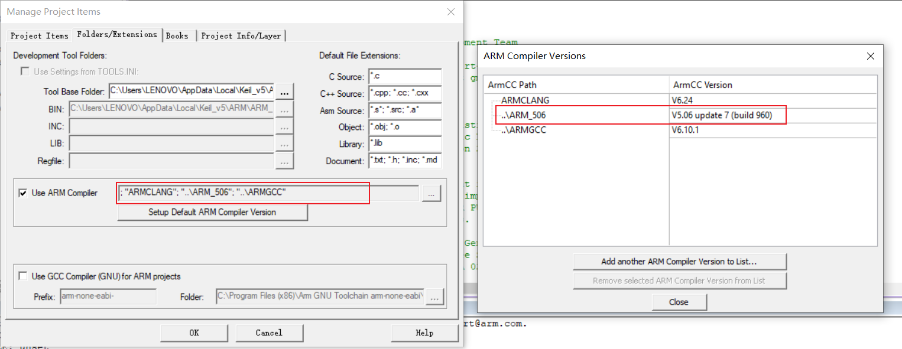Open Help for Manage Project Items

pos(424,333)
